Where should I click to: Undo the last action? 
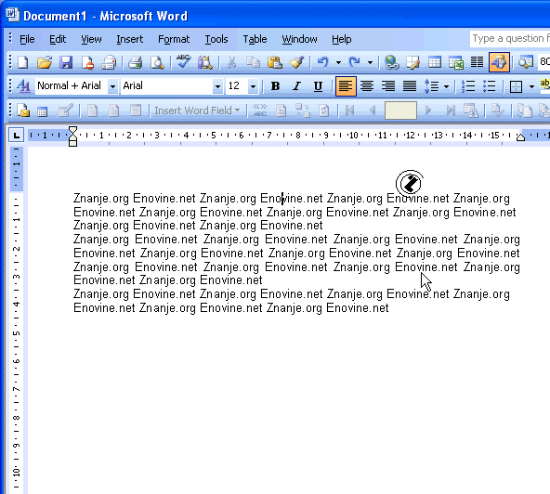(323, 63)
